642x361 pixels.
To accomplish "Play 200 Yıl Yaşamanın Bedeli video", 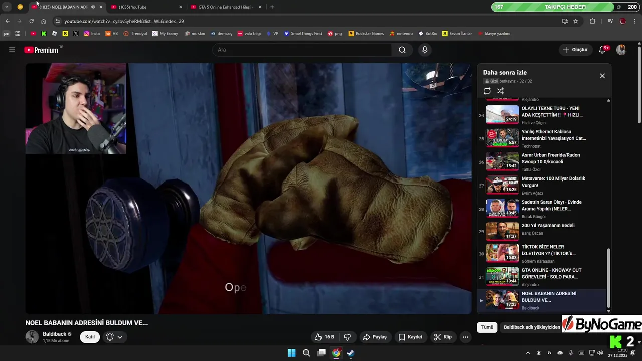I will pyautogui.click(x=543, y=231).
